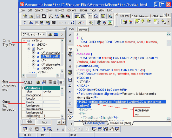Click the Cut scissors icon

click(25, 23)
